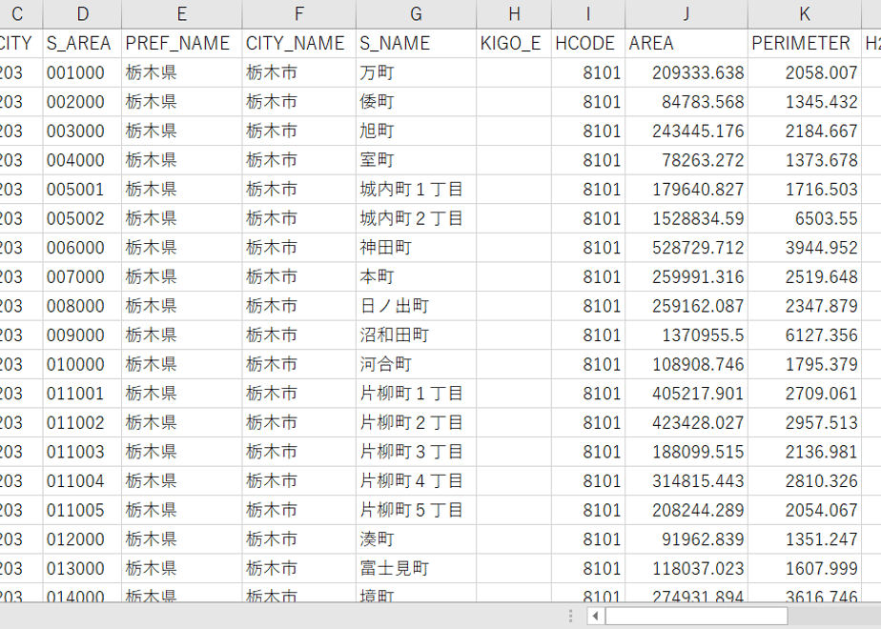Select cell containing 沼和田町
The width and height of the screenshot is (881, 629).
coord(416,335)
